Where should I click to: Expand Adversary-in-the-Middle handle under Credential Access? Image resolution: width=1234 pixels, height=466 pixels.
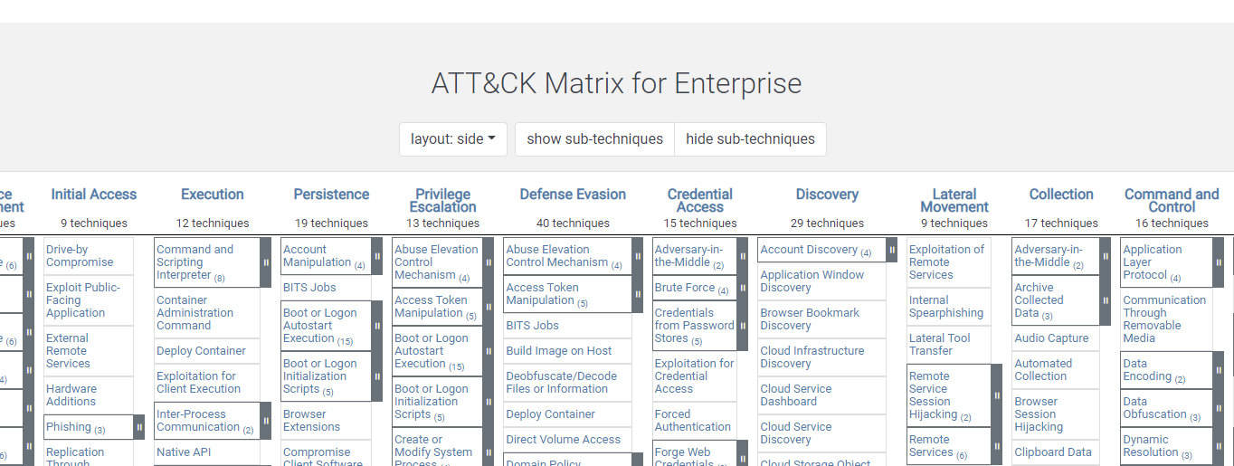[x=742, y=256]
